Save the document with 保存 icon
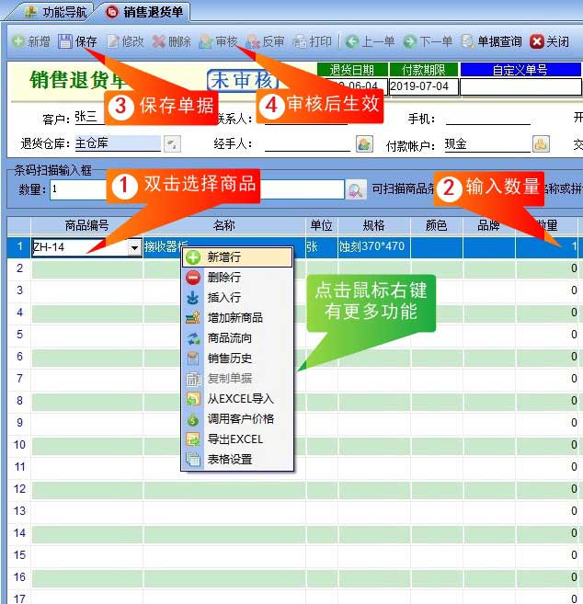 (65, 40)
